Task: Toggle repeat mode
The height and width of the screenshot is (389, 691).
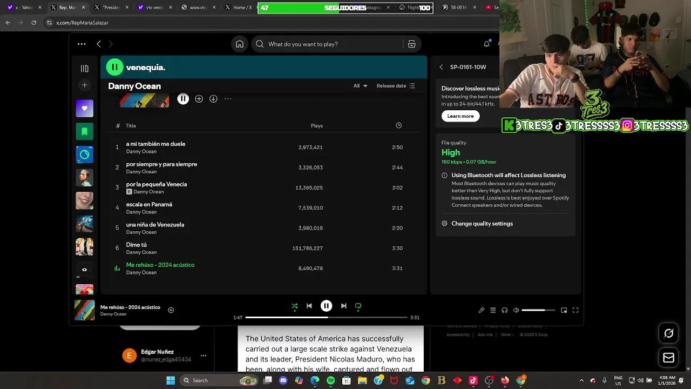Action: pos(358,306)
